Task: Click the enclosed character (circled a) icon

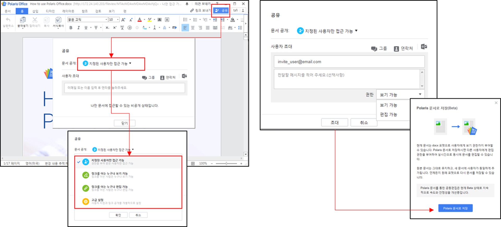Action: (129, 28)
